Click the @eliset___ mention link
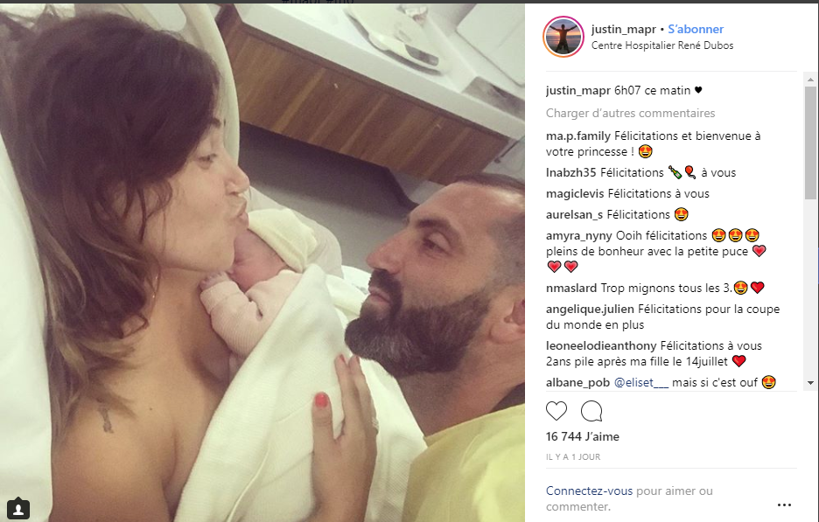 [640, 383]
